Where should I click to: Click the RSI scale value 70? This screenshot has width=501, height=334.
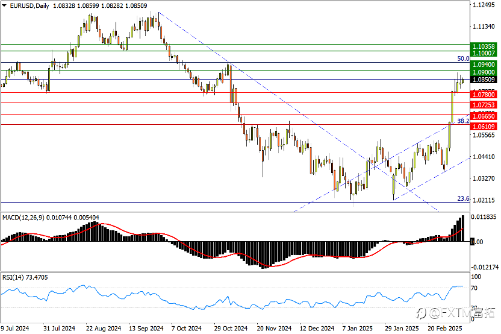475,288
